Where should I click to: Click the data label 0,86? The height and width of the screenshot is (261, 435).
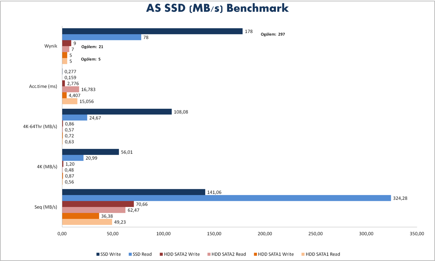[x=70, y=124]
